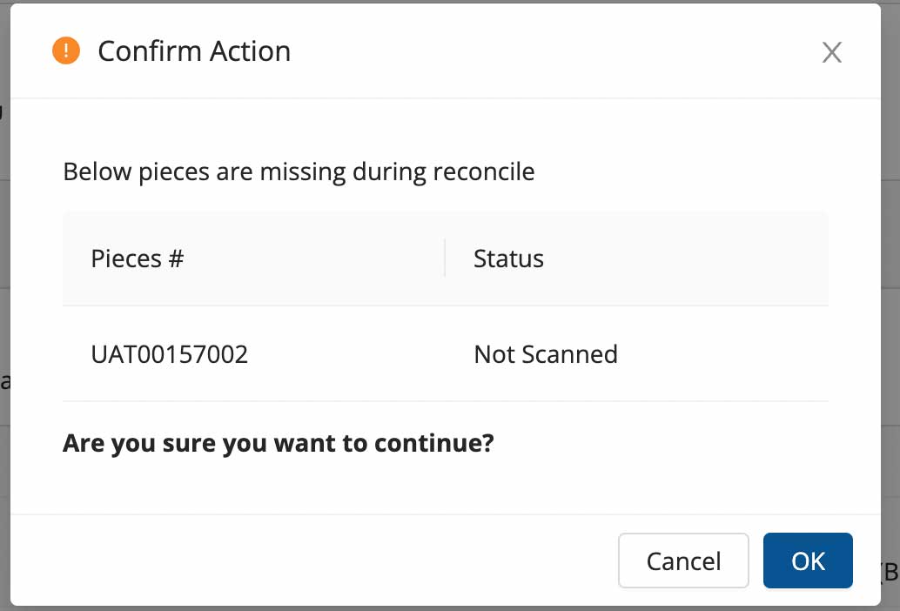Click the blank area right of Not Scanned
The image size is (900, 611).
723,354
